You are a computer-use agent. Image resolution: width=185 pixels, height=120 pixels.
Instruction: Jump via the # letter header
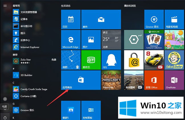(x=14, y=69)
